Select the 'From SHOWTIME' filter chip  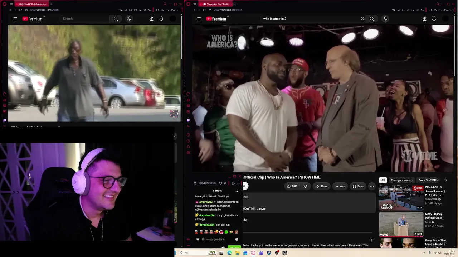(428, 180)
